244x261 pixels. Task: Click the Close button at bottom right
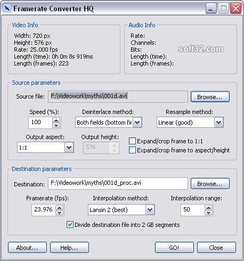216,247
